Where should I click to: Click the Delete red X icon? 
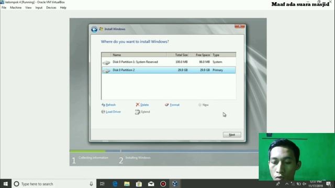click(138, 104)
